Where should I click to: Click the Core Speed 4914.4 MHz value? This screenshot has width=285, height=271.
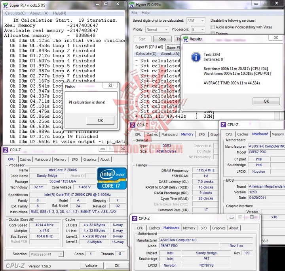click(x=44, y=225)
